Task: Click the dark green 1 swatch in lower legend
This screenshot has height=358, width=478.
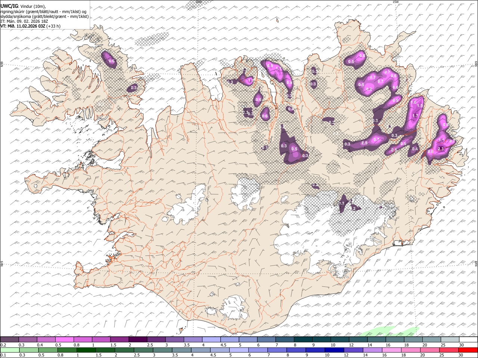Action: tap(86, 350)
